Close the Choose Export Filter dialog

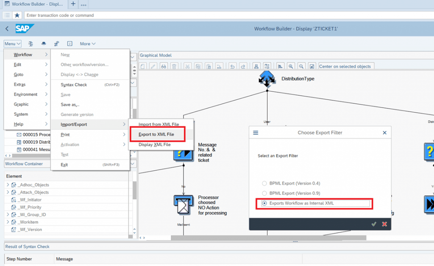[x=384, y=133]
